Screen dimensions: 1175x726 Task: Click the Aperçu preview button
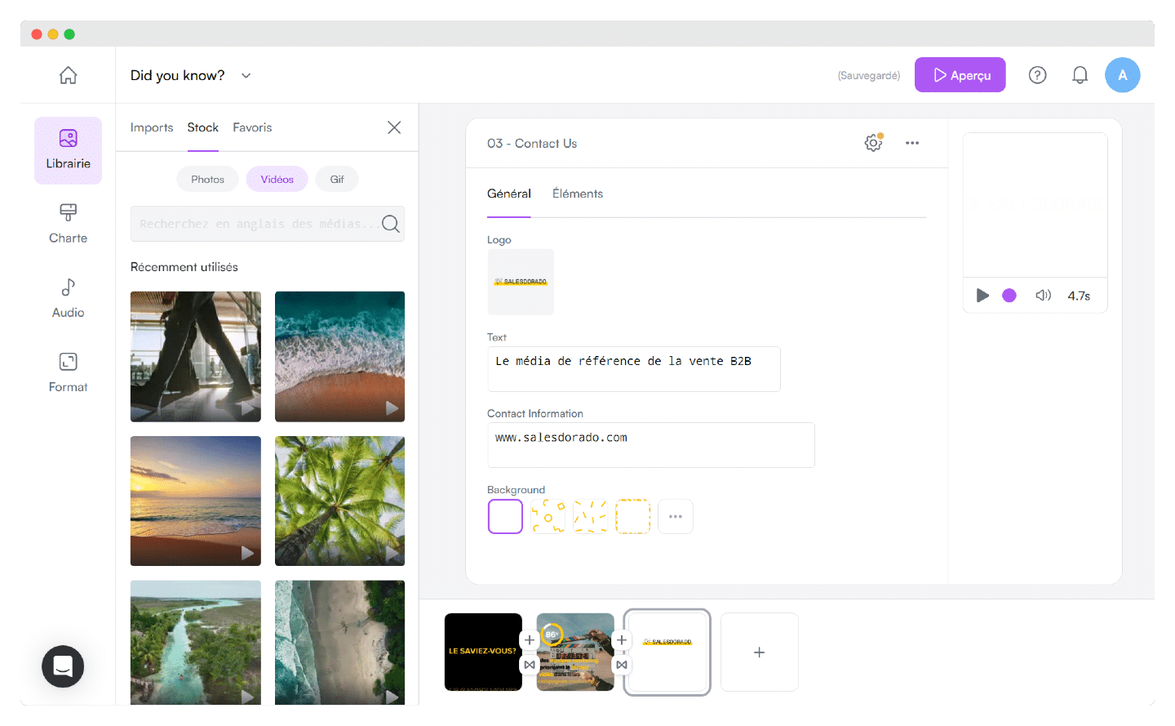pyautogui.click(x=960, y=75)
